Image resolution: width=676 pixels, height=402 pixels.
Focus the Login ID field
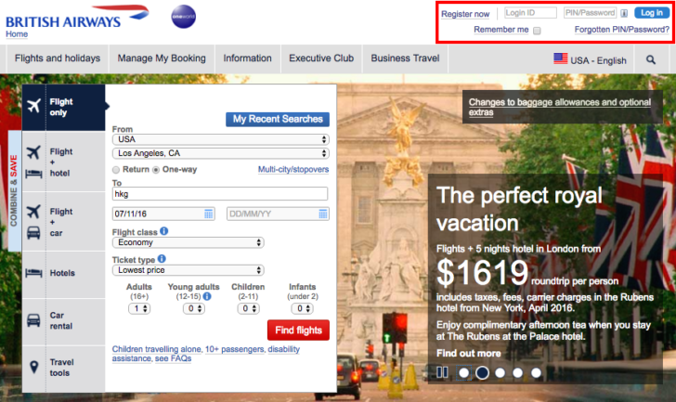(530, 13)
